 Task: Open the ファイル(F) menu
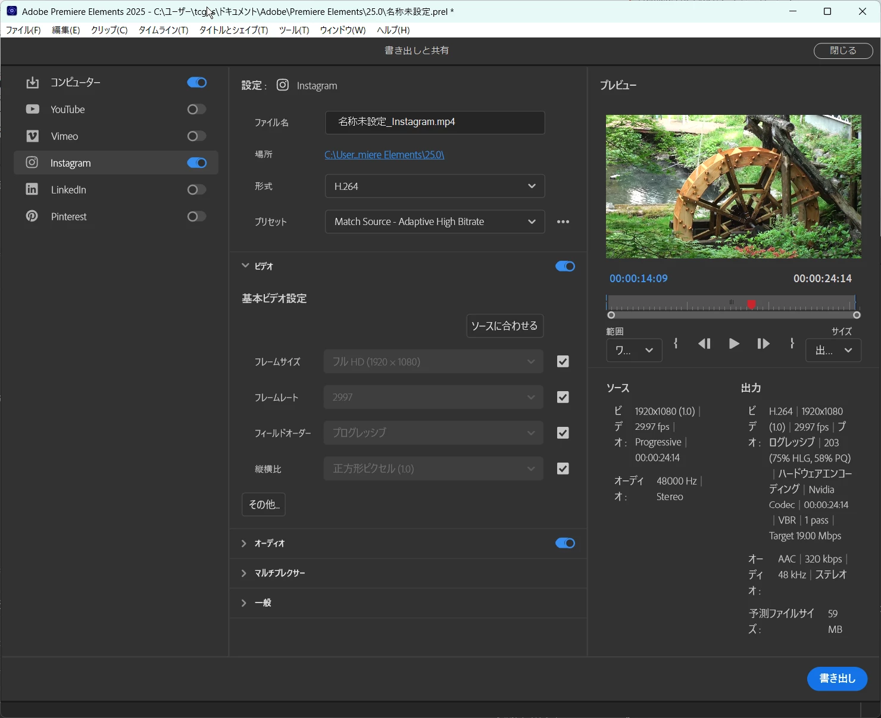(23, 30)
